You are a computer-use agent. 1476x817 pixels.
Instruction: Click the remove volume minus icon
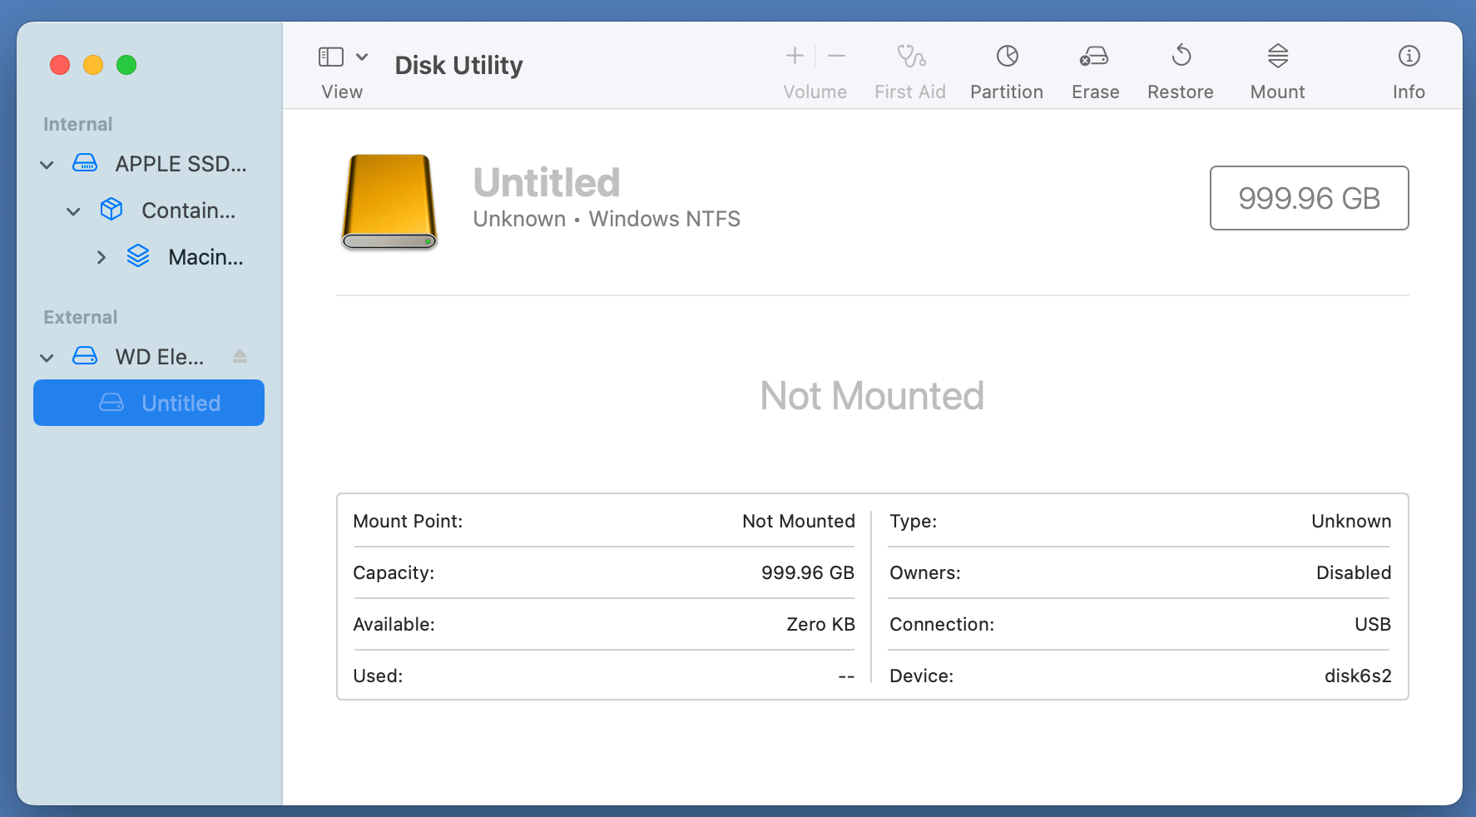[x=837, y=56]
